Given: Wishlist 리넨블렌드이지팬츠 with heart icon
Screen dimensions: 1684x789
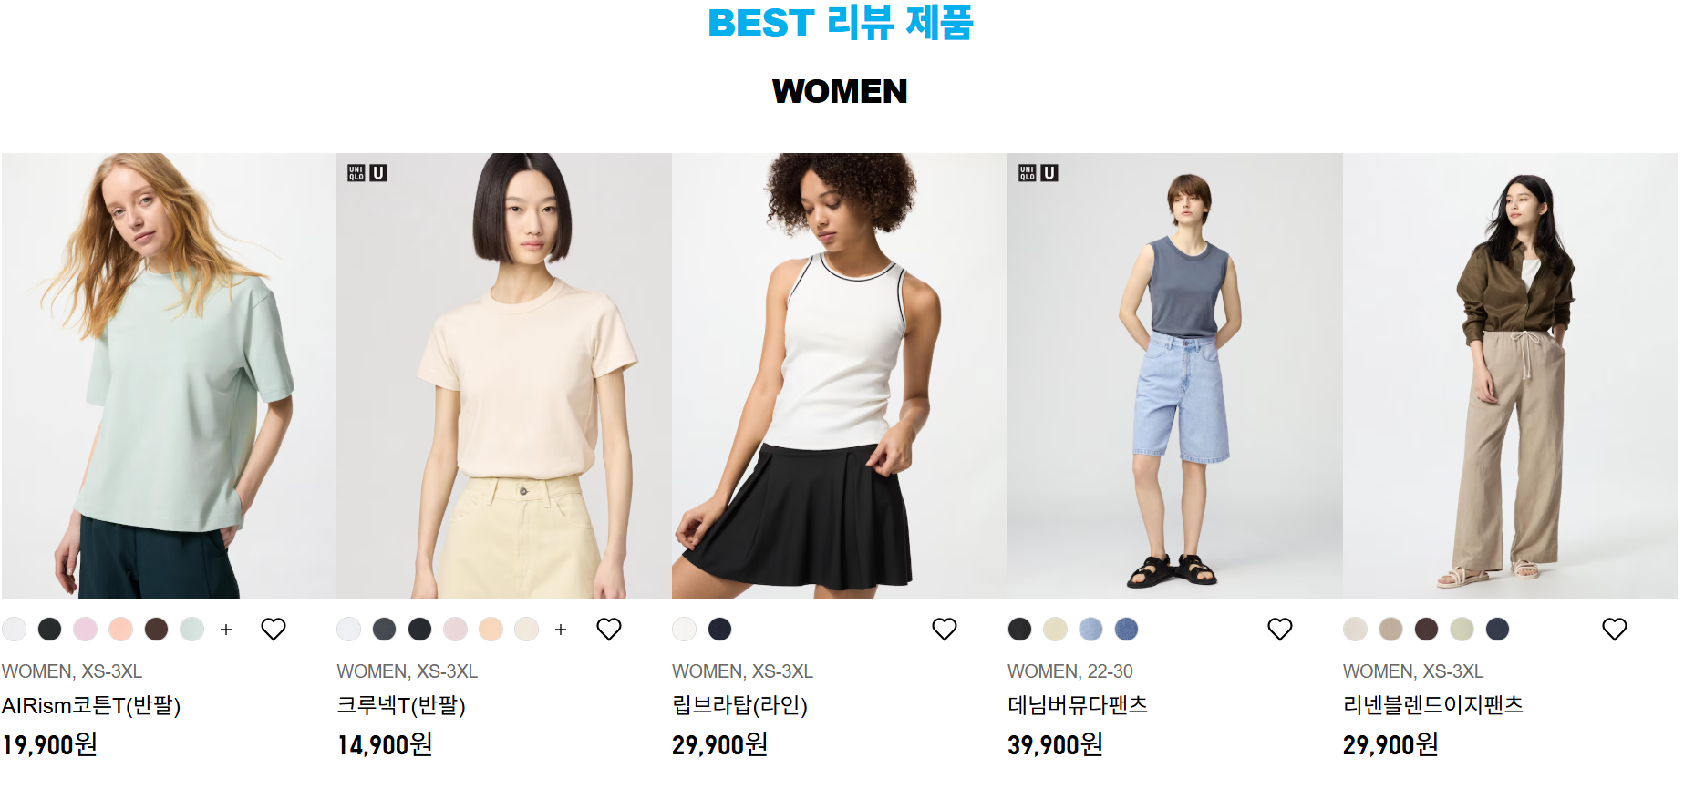Looking at the screenshot, I should click(x=1615, y=629).
